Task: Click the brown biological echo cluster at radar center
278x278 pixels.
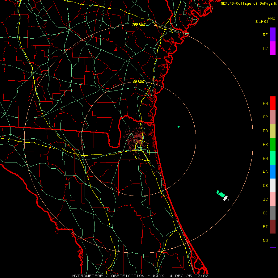Action: [x=138, y=137]
